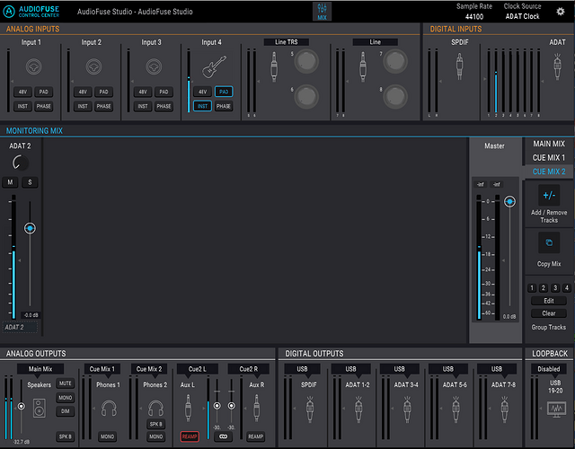The height and width of the screenshot is (449, 575).
Task: Switch to the MAIN MIX tab
Action: point(549,144)
